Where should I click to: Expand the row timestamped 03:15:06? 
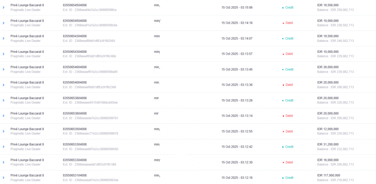(3, 7)
